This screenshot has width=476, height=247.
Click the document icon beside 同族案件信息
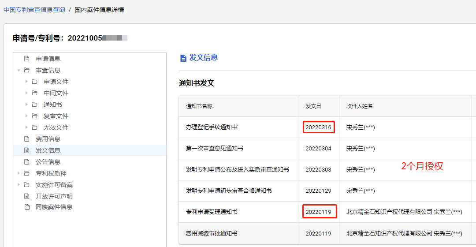[27, 207]
